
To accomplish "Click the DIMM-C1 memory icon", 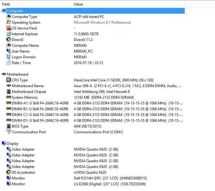I will [x=9, y=114].
